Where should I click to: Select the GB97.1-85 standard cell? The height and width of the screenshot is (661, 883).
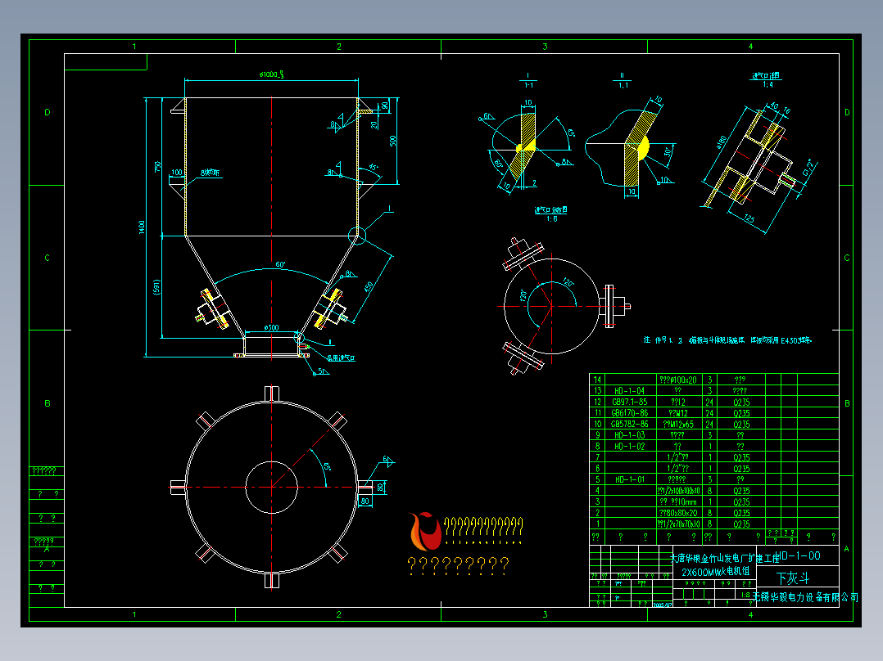[x=629, y=402]
